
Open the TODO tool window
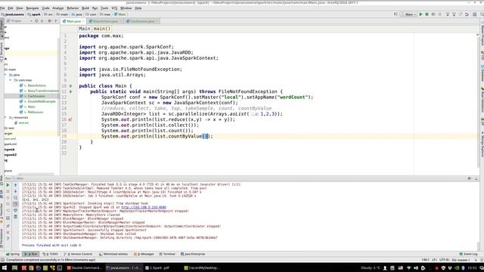coord(50,254)
